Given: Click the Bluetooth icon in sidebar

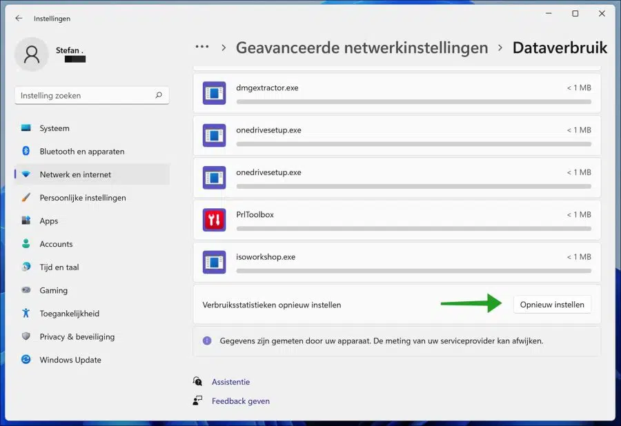Looking at the screenshot, I should [x=26, y=151].
